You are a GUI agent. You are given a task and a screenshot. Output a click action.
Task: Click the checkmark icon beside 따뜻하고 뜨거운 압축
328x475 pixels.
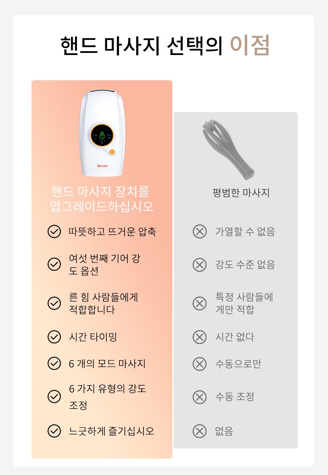point(54,231)
